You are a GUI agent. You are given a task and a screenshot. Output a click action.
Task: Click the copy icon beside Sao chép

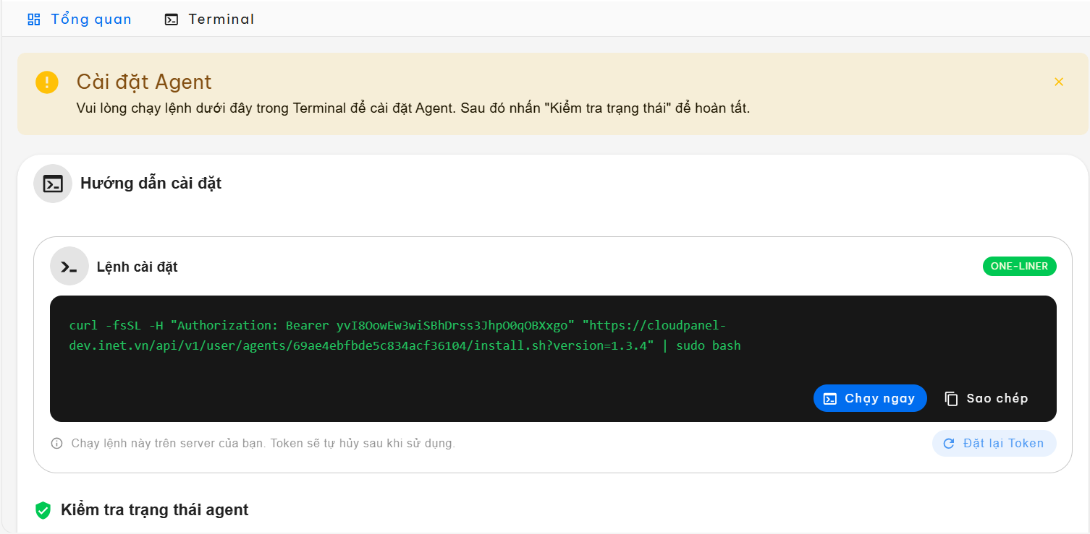pyautogui.click(x=952, y=399)
